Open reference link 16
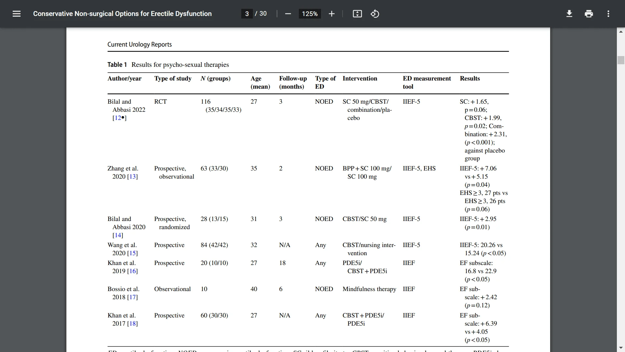 point(132,271)
